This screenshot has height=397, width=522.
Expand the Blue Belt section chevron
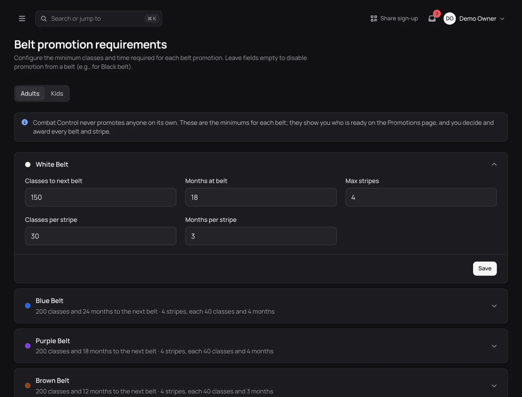[494, 306]
